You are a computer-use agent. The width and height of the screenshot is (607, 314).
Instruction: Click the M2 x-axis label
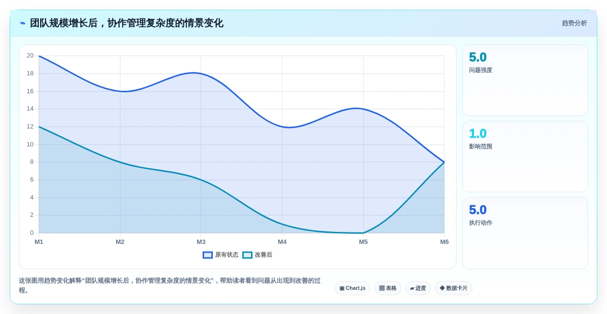point(120,242)
